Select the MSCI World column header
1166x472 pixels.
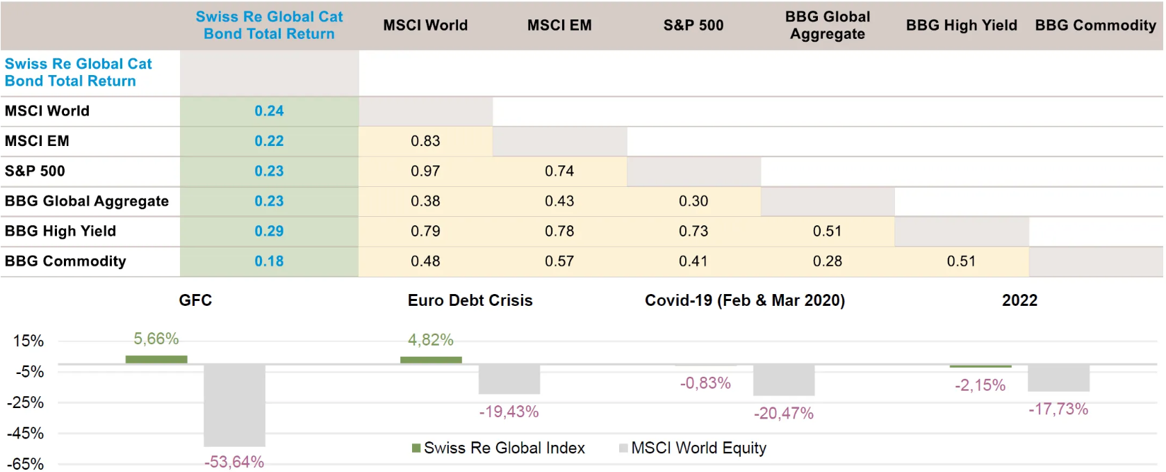(425, 25)
